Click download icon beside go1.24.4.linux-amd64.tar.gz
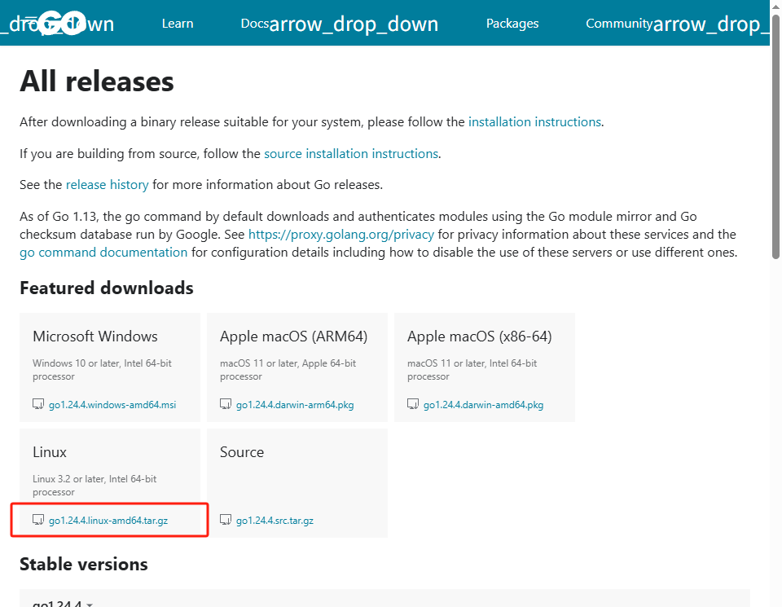The height and width of the screenshot is (607, 782). pyautogui.click(x=38, y=520)
